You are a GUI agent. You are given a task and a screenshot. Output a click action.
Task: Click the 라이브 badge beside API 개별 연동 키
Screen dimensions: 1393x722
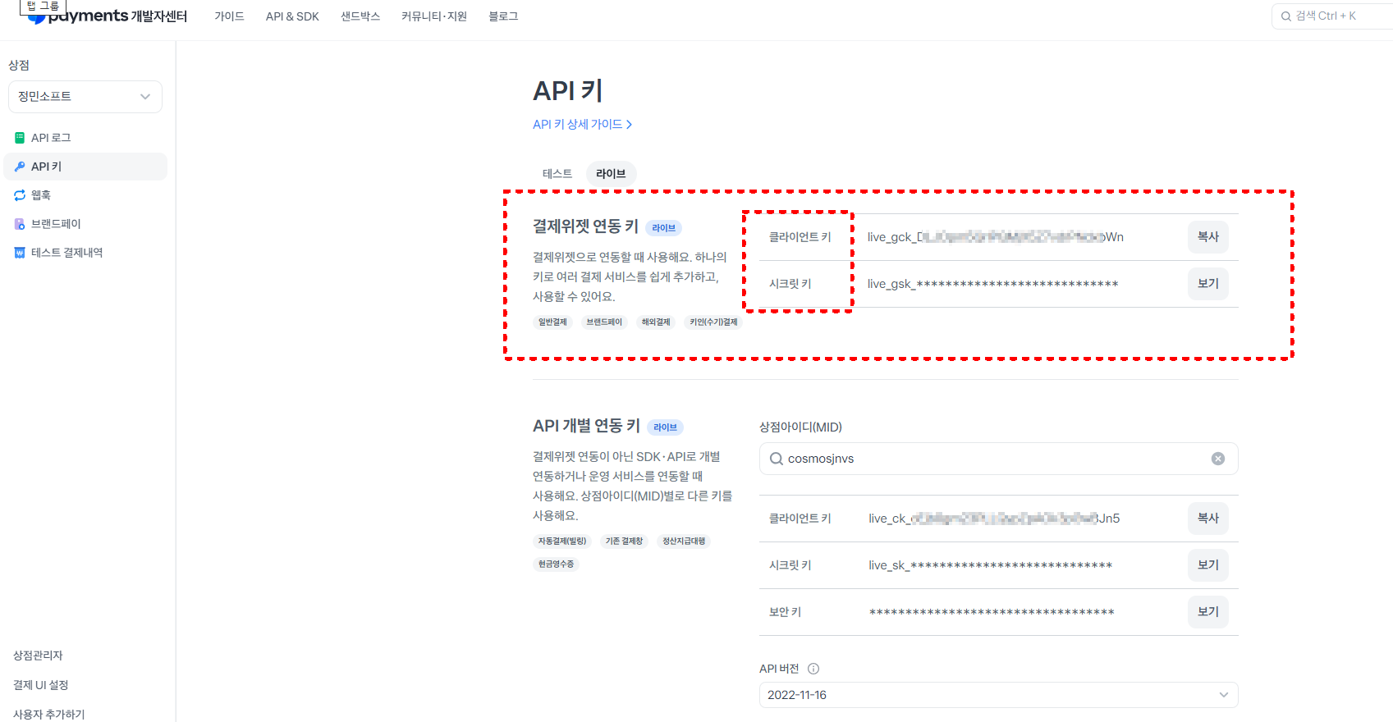(x=665, y=427)
